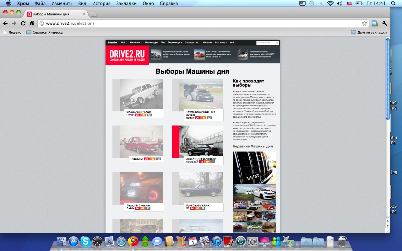Reload the drive2.ru page

coord(23,23)
